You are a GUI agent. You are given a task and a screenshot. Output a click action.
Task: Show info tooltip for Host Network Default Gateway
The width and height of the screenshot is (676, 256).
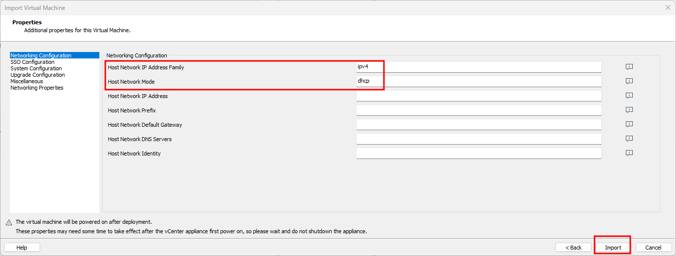[629, 124]
